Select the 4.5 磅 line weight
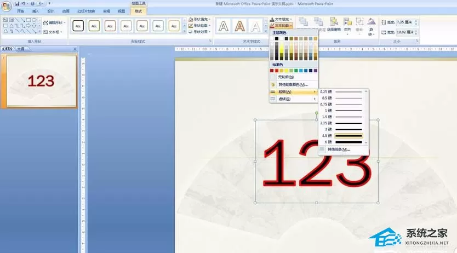This screenshot has width=457, height=253. point(341,136)
